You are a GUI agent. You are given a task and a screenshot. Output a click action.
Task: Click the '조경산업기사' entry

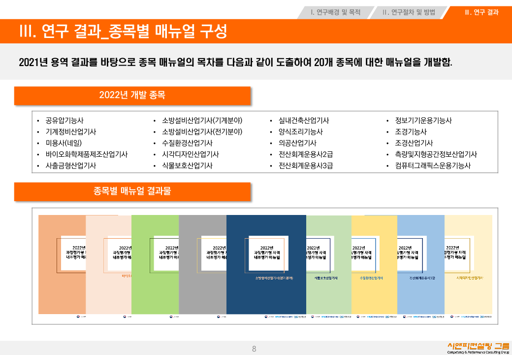point(414,143)
